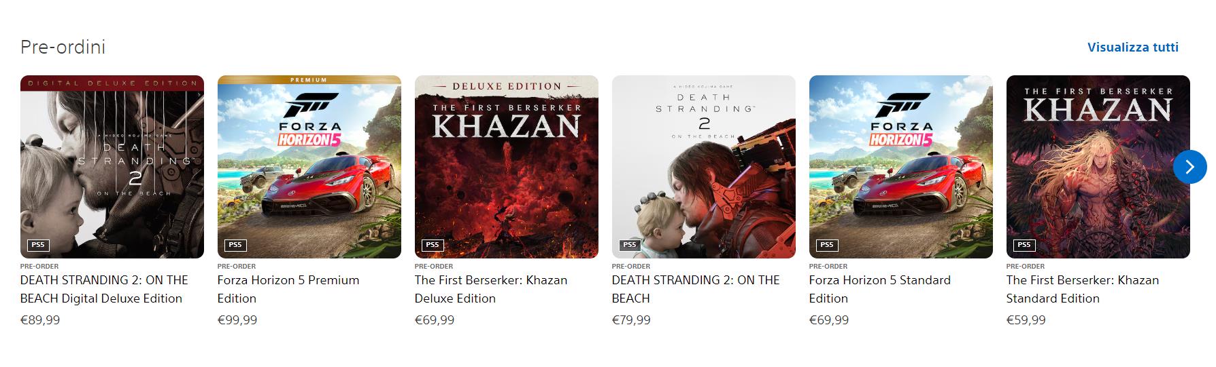The image size is (1216, 367).
Task: Click The First Berserker: Khazan Deluxe Edition title
Action: (x=491, y=289)
